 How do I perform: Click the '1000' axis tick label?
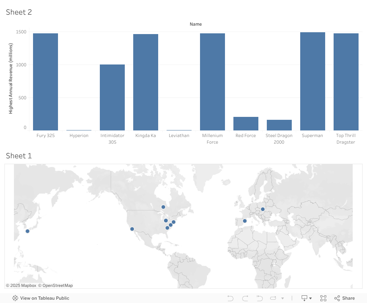click(x=21, y=65)
